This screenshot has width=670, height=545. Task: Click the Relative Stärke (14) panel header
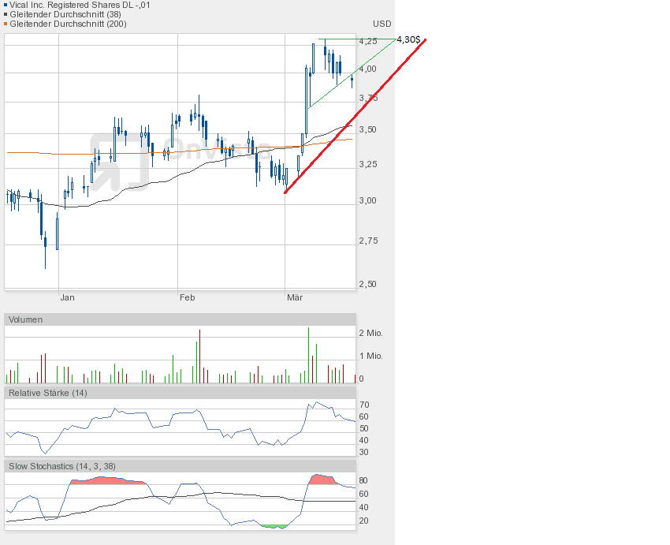[x=48, y=392]
